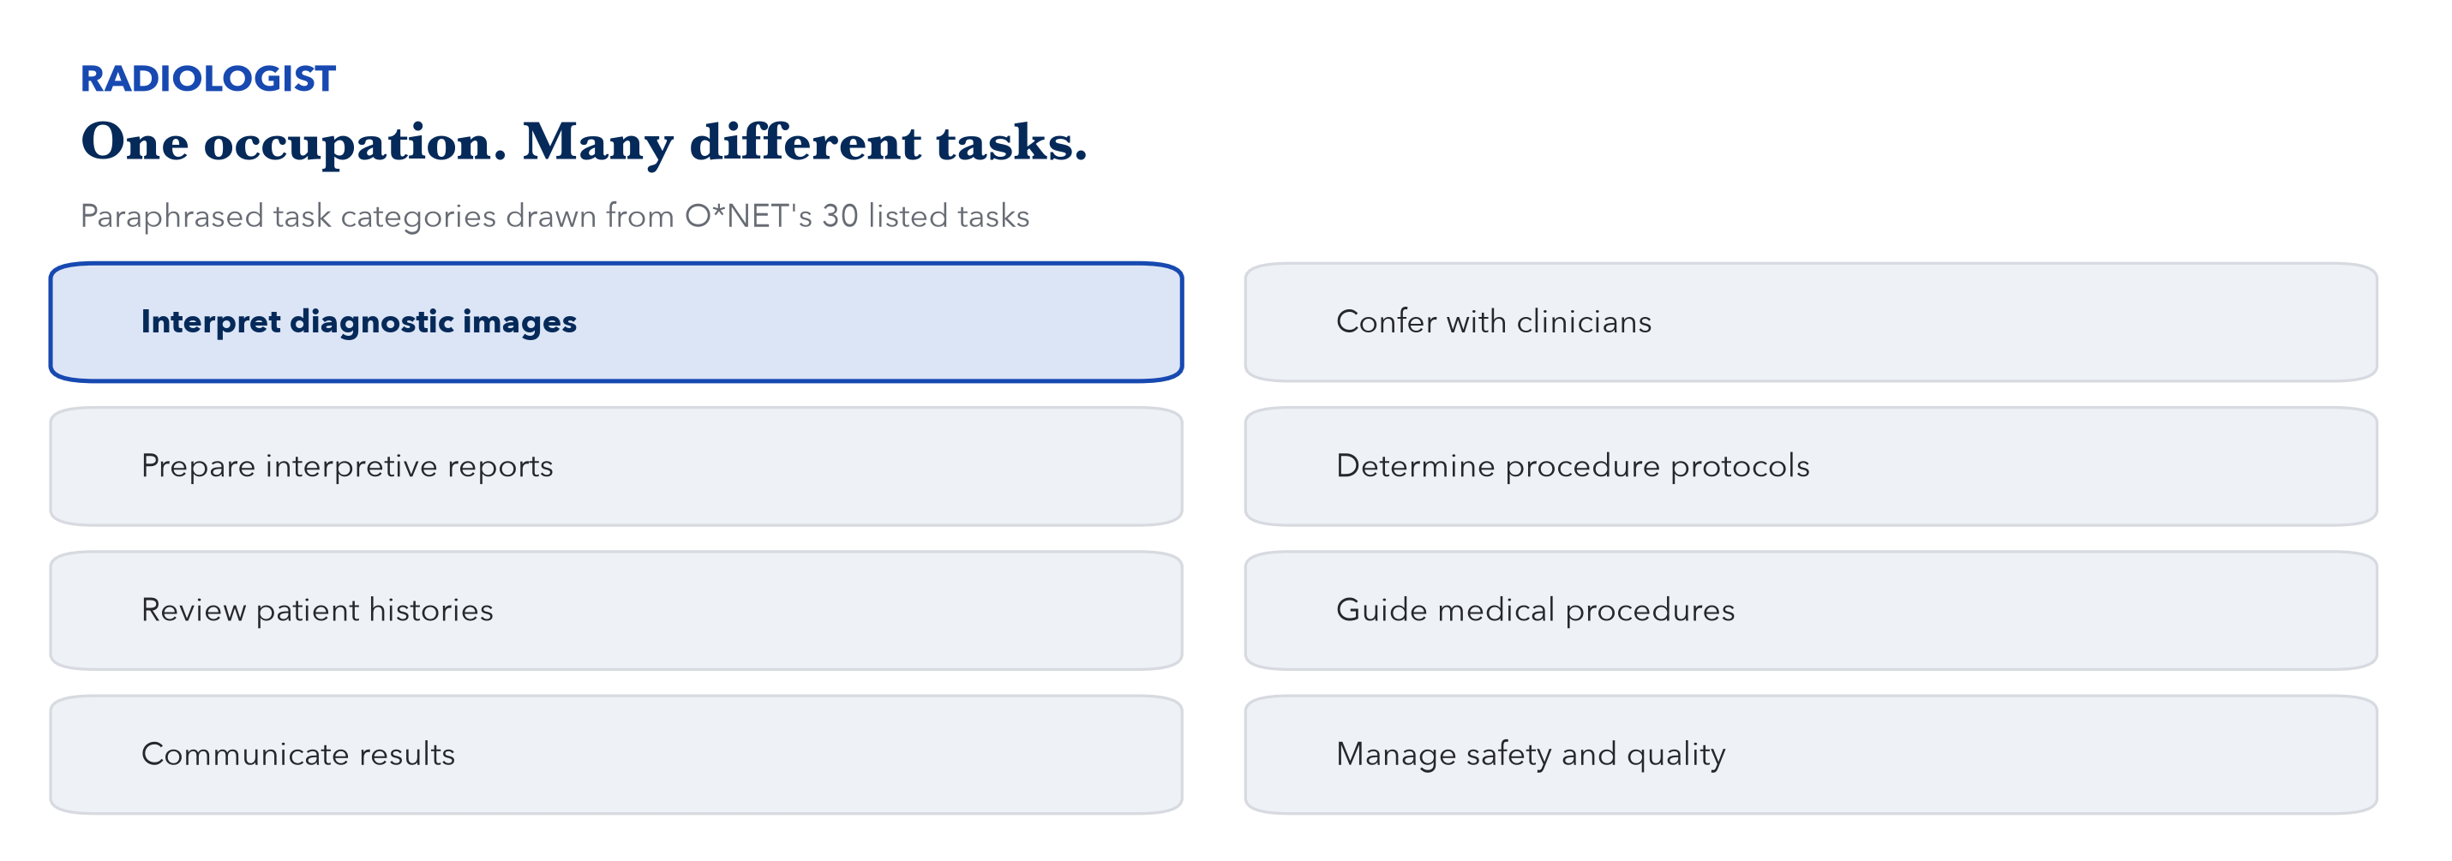
Task: Click the O*NET paraphrased task categories subtitle
Action: coord(555,216)
